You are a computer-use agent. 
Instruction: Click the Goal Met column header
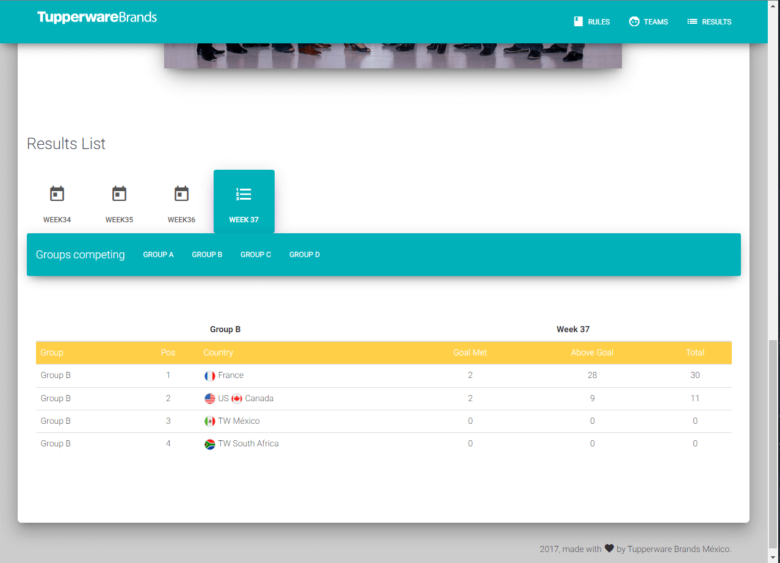pyautogui.click(x=470, y=352)
